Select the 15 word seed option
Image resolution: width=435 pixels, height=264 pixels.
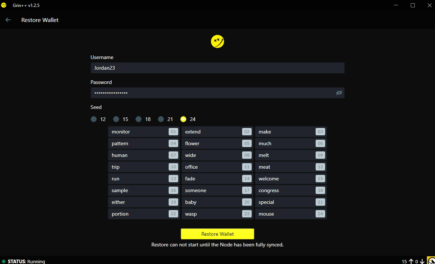click(116, 119)
